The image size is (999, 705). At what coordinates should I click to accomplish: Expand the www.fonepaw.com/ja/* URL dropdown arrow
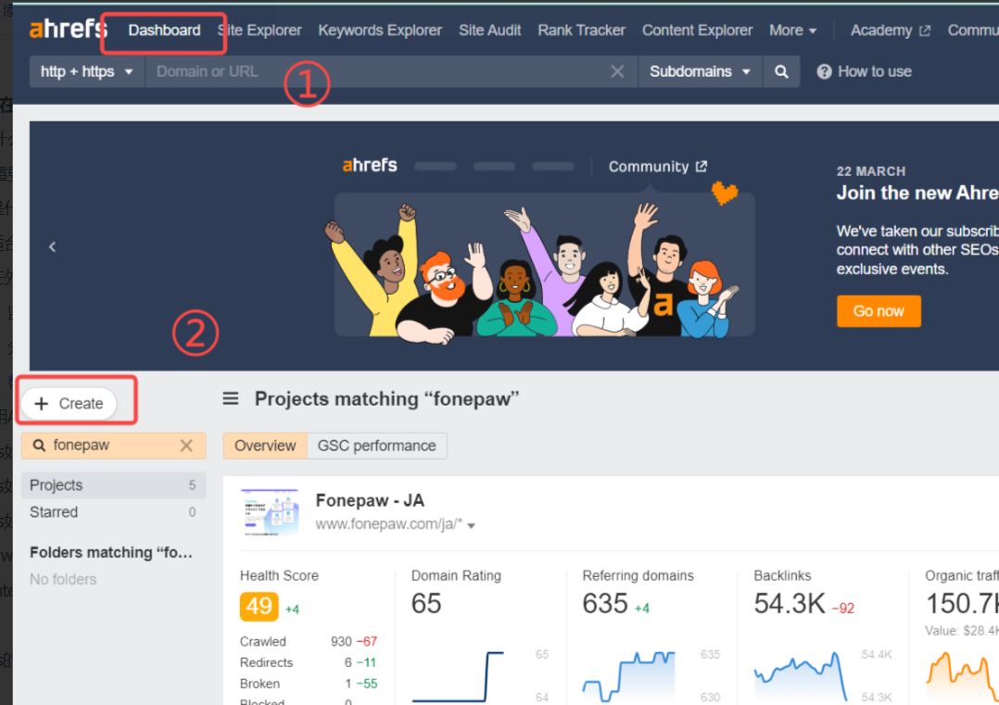(x=472, y=525)
